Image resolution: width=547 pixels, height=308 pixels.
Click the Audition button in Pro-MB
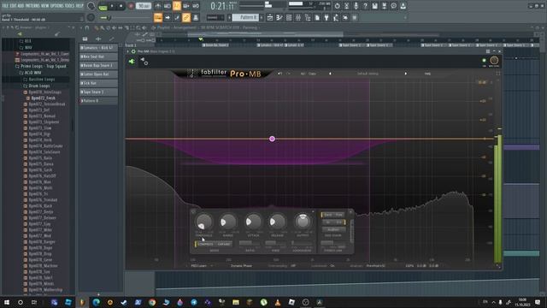333,229
